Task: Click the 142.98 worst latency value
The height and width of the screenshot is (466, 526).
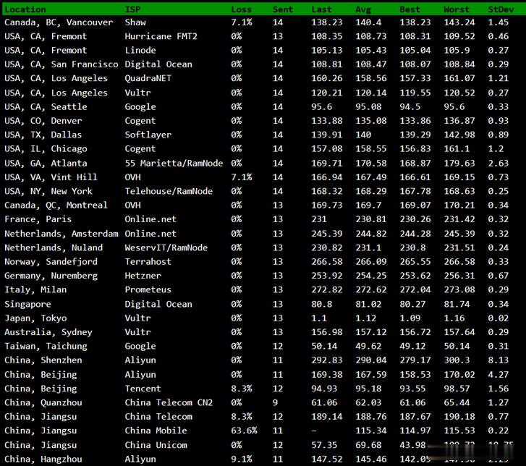Action: click(x=459, y=135)
